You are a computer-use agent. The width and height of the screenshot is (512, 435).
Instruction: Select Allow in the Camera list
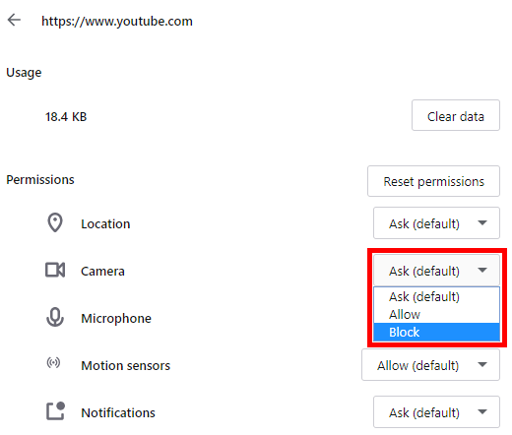point(436,314)
